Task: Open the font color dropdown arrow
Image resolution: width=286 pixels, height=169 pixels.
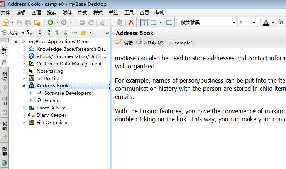Action: point(273,22)
